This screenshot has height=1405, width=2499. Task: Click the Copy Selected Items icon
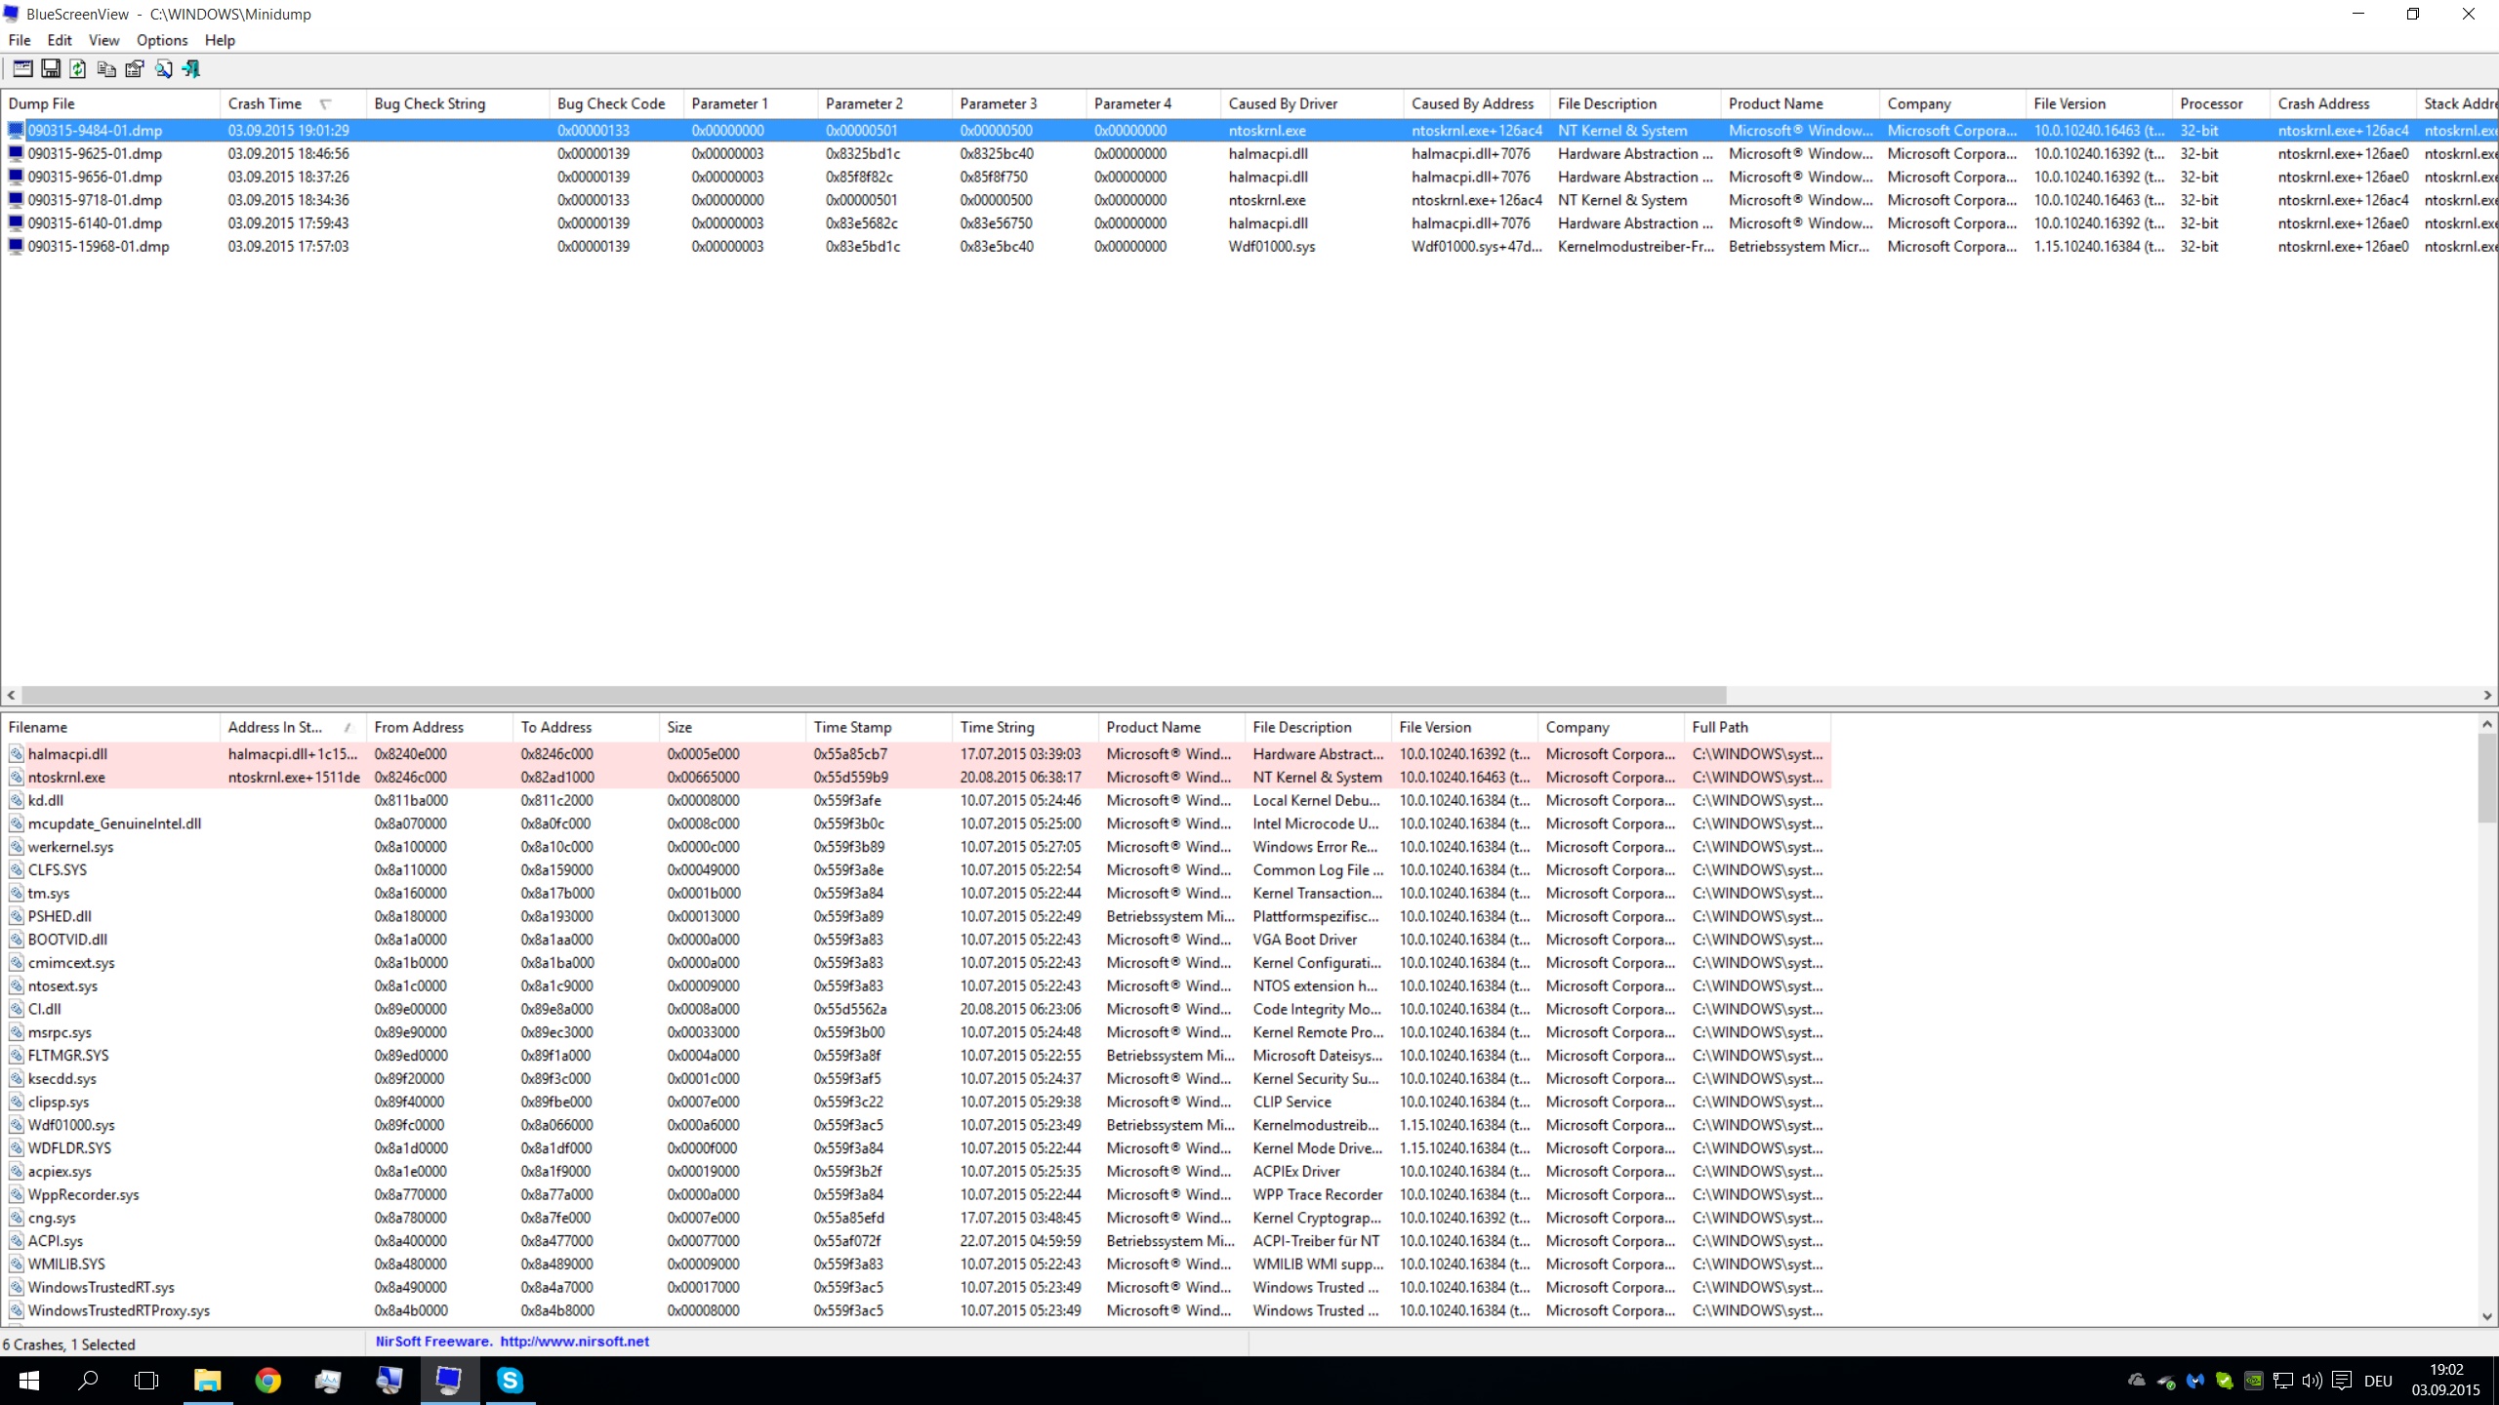tap(106, 68)
